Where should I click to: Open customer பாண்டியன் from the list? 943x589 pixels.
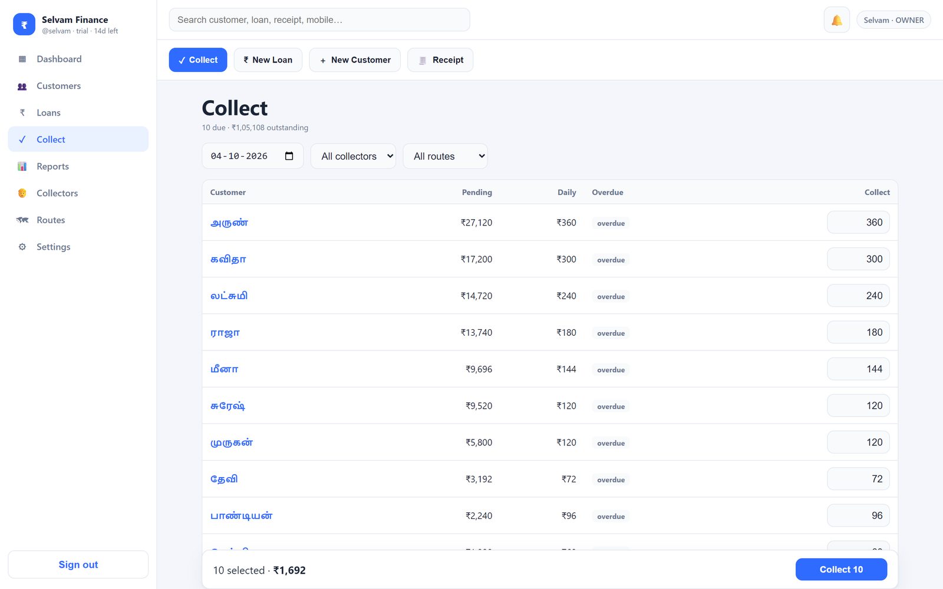coord(242,516)
